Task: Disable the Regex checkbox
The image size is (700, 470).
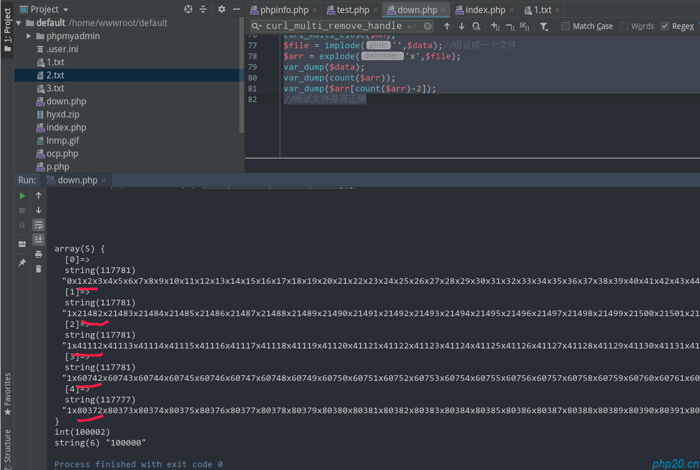Action: pos(665,26)
